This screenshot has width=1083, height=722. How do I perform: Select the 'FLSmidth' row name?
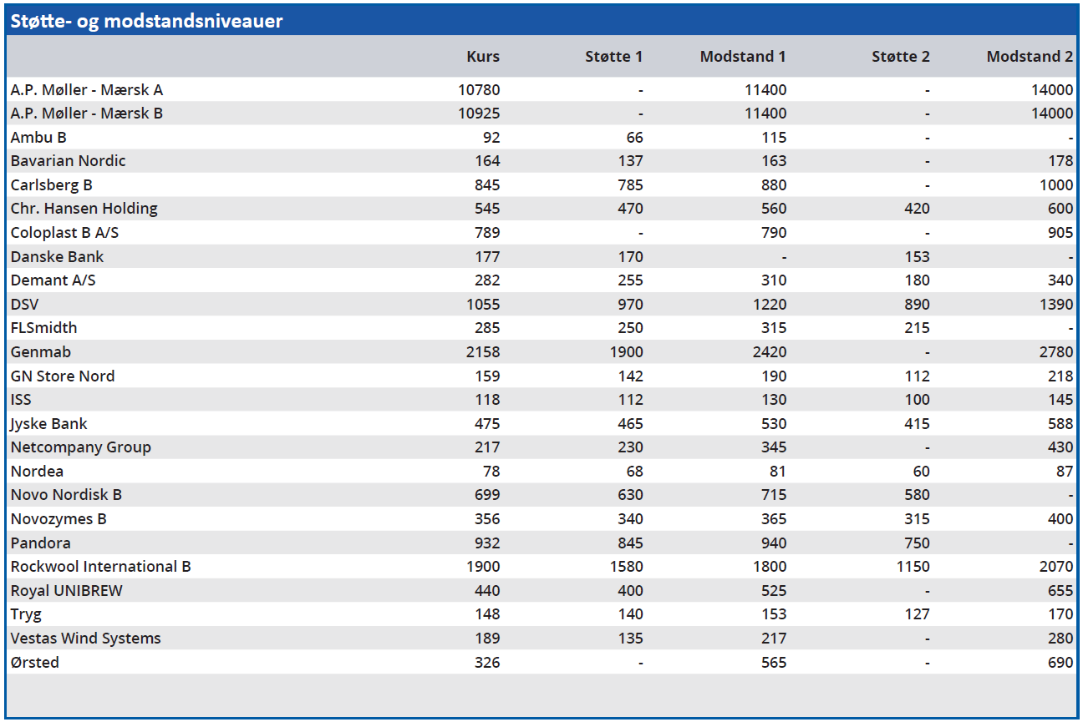point(44,328)
